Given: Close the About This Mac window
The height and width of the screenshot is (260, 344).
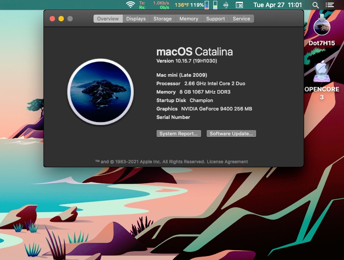Looking at the screenshot, I should click(x=52, y=19).
